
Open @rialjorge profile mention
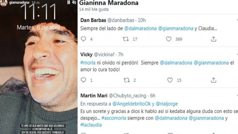(x=167, y=104)
